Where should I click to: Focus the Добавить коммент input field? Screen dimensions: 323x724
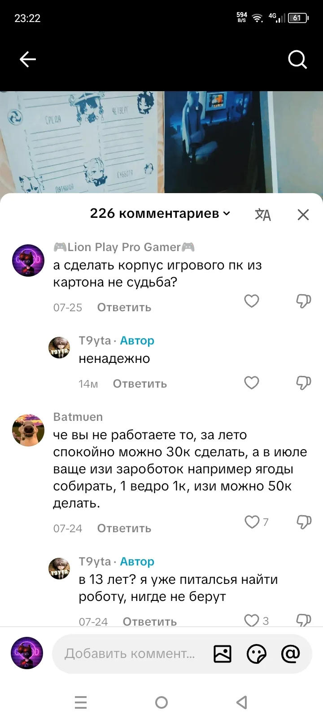tap(130, 653)
